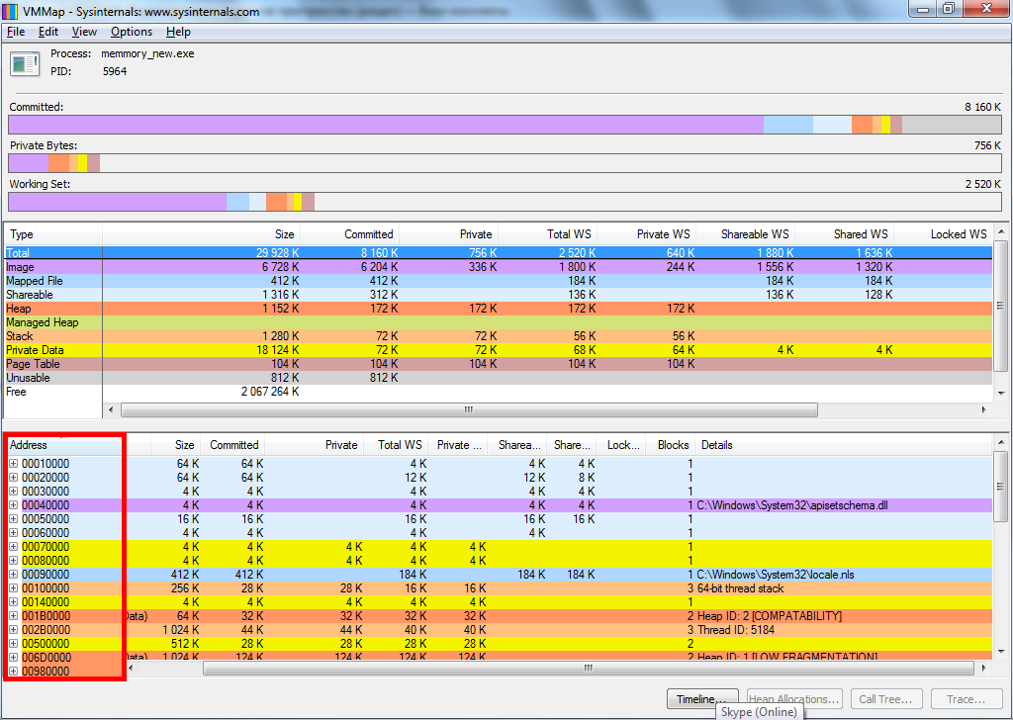Open the View menu

point(84,32)
